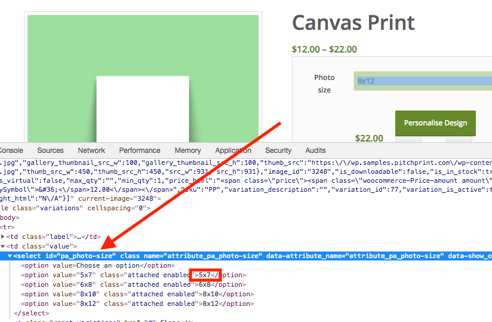The image size is (492, 322).
Task: Click the closing </select> tag line
Action: pos(32,313)
